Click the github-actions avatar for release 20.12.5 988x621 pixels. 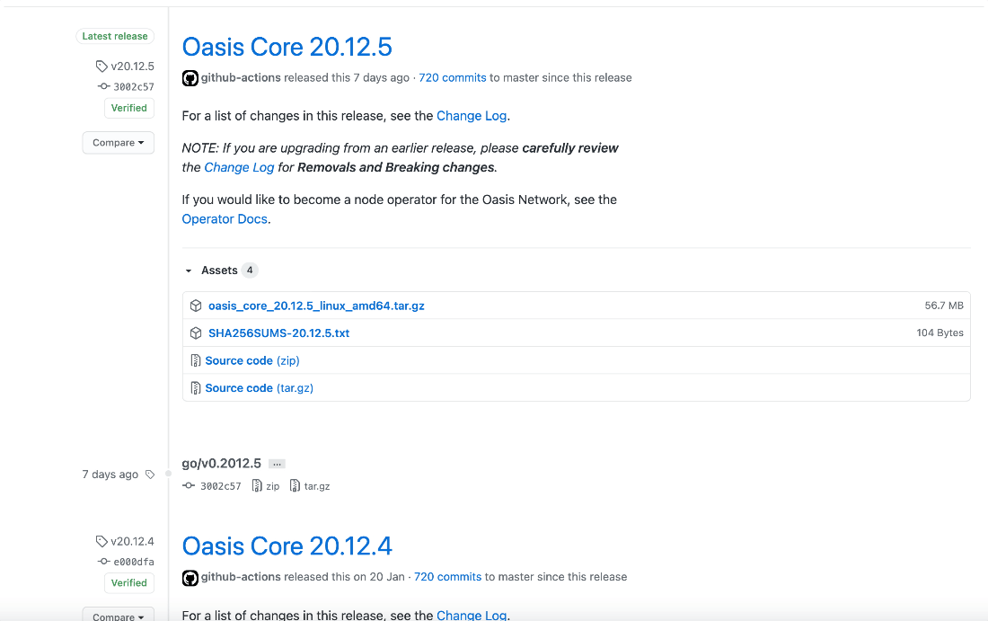(190, 78)
